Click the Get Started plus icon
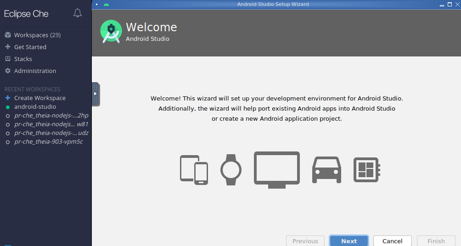The height and width of the screenshot is (246, 461). tap(8, 47)
